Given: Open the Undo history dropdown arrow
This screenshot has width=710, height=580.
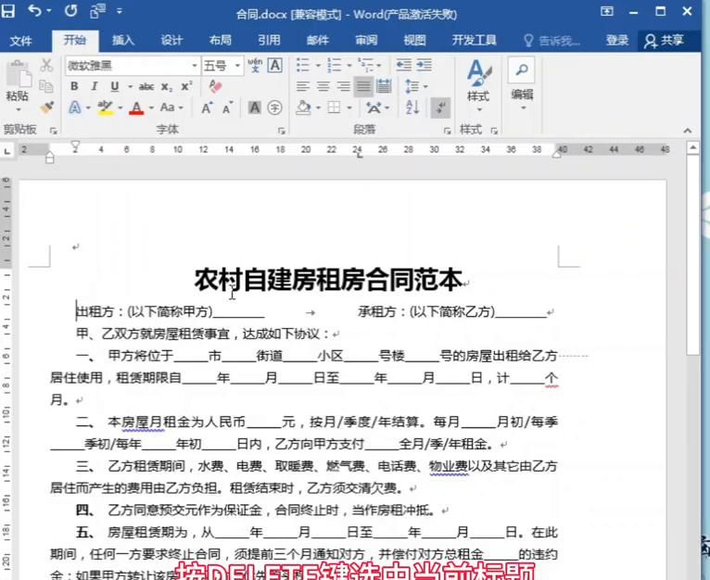Looking at the screenshot, I should coord(49,11).
